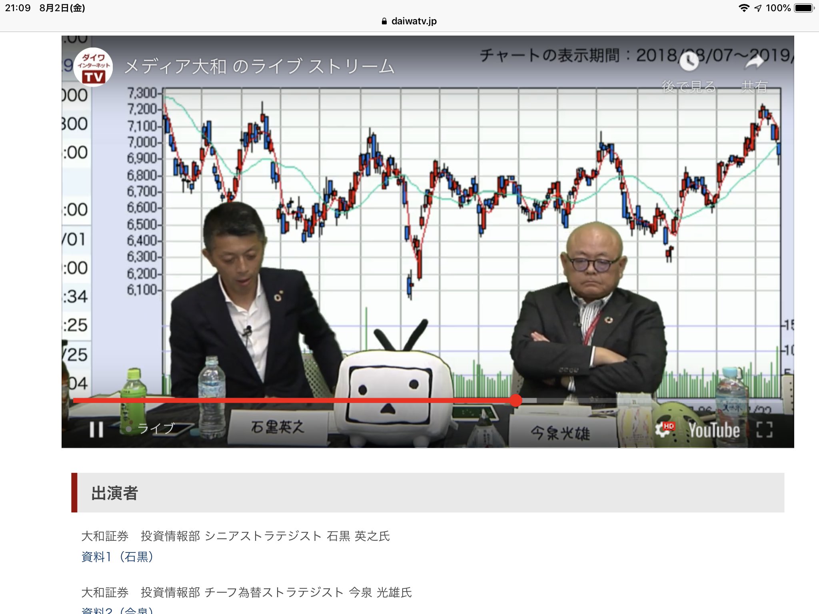Select the text 今泉 光雄氏 performer line
819x614 pixels.
pyautogui.click(x=246, y=592)
